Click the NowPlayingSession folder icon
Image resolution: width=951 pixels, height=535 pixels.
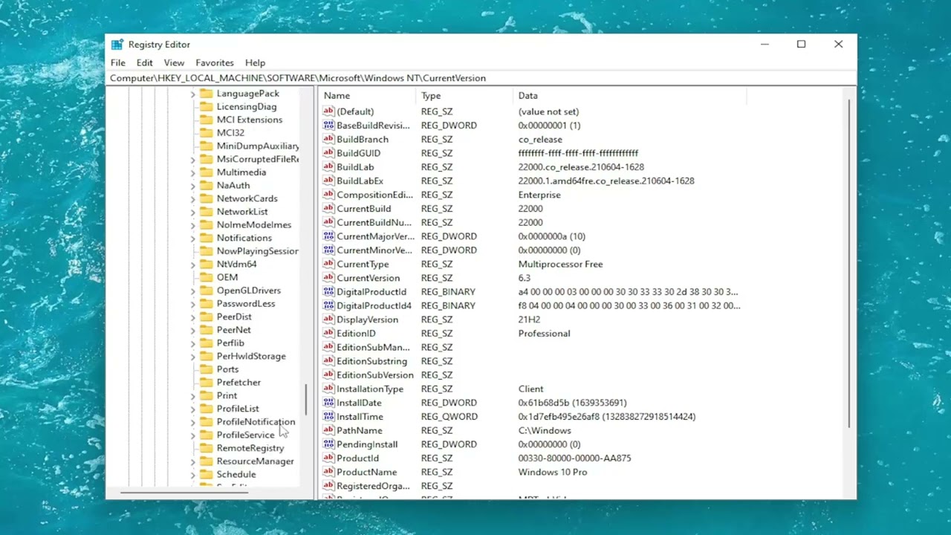pyautogui.click(x=206, y=251)
